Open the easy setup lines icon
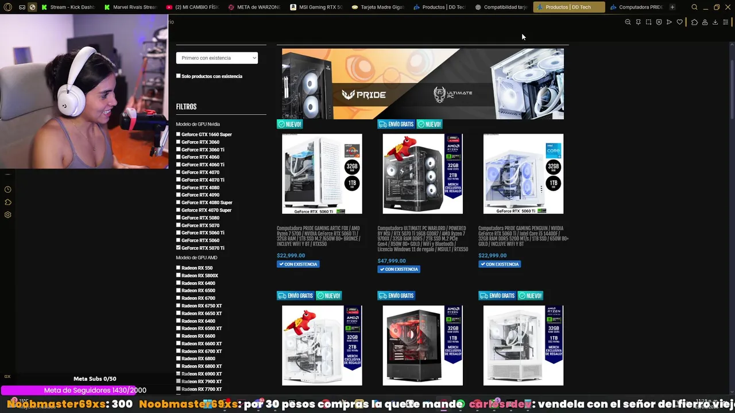 (x=725, y=22)
